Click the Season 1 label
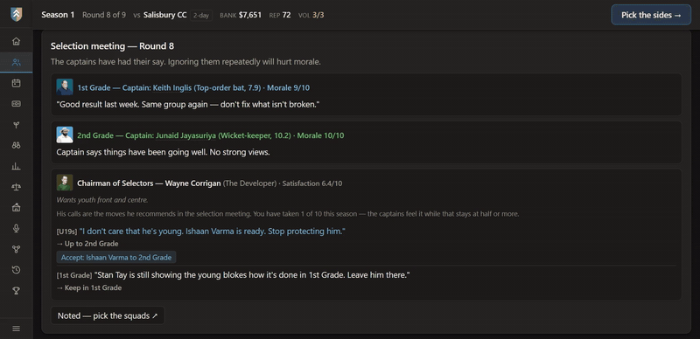The width and height of the screenshot is (700, 339). pos(58,15)
